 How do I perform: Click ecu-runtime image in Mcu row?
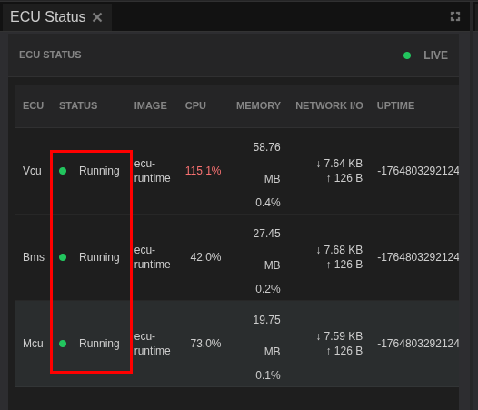tap(152, 344)
